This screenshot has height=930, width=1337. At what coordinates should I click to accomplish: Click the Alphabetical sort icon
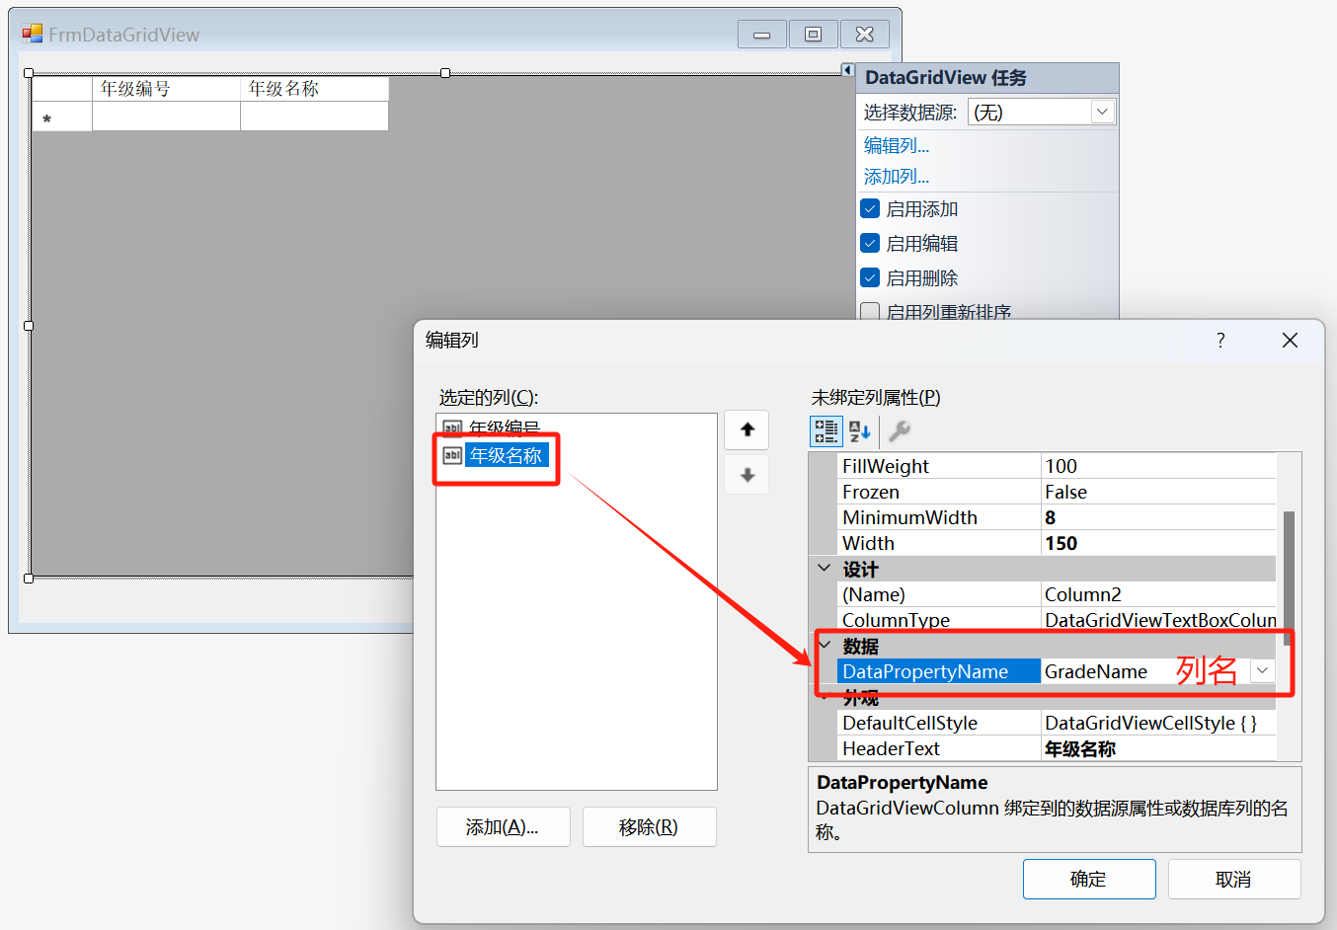click(x=860, y=431)
